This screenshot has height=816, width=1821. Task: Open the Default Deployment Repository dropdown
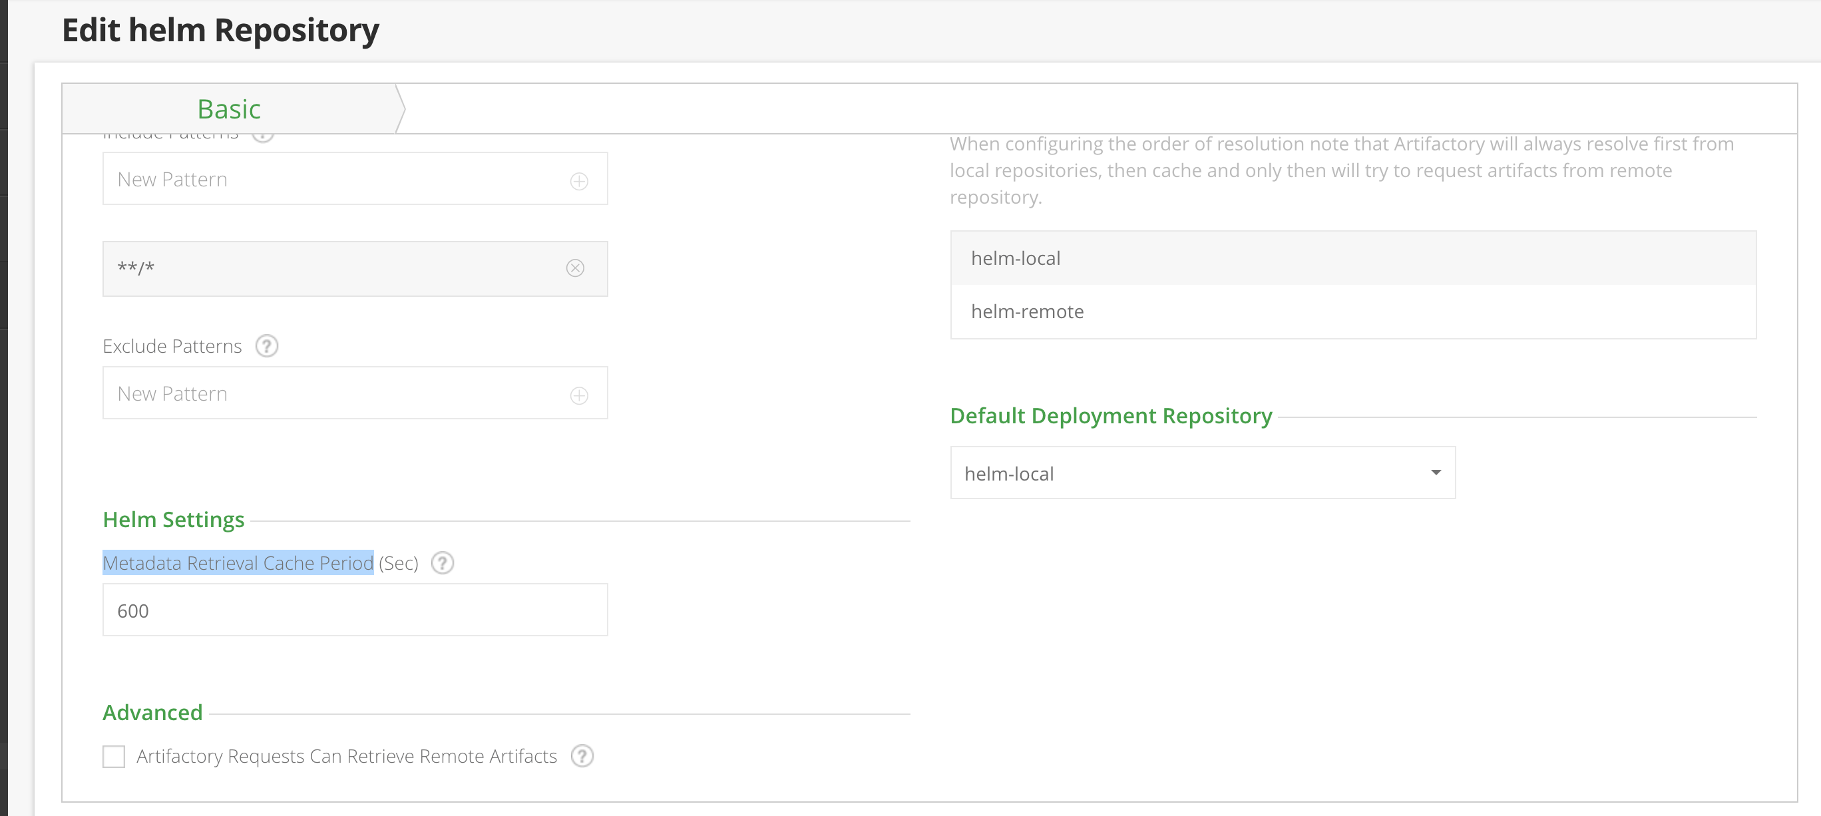coord(1202,473)
